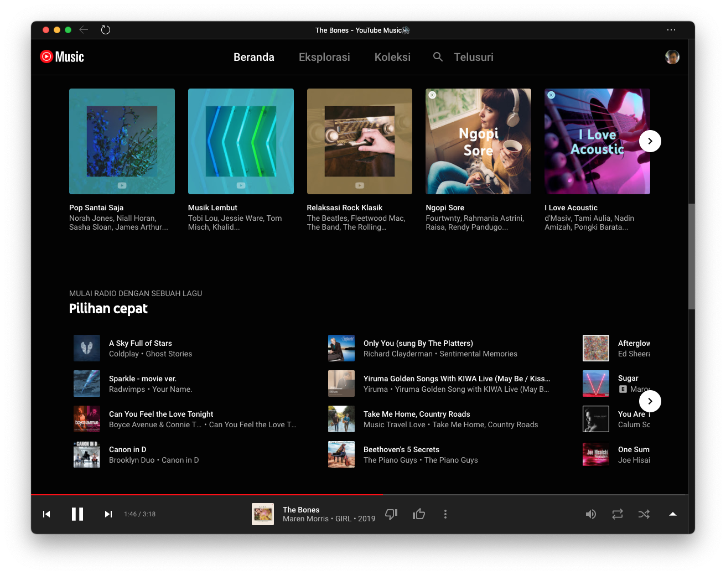This screenshot has width=726, height=575.
Task: Go to the previous track
Action: pyautogui.click(x=46, y=514)
